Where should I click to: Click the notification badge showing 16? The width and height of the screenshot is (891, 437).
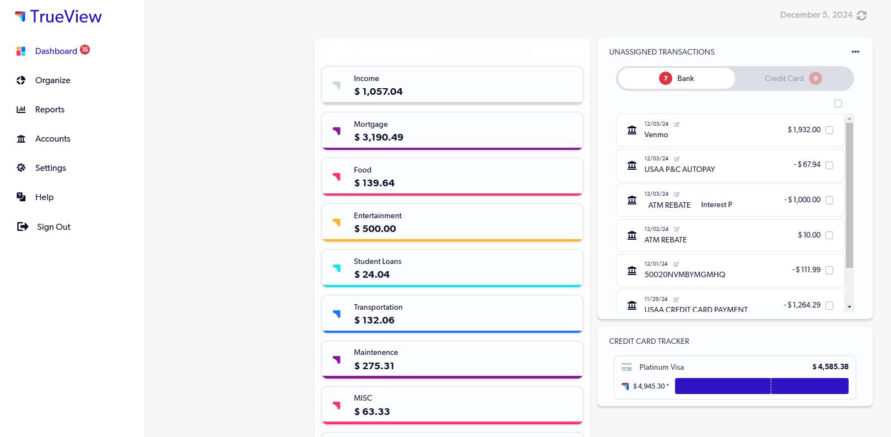pyautogui.click(x=85, y=50)
